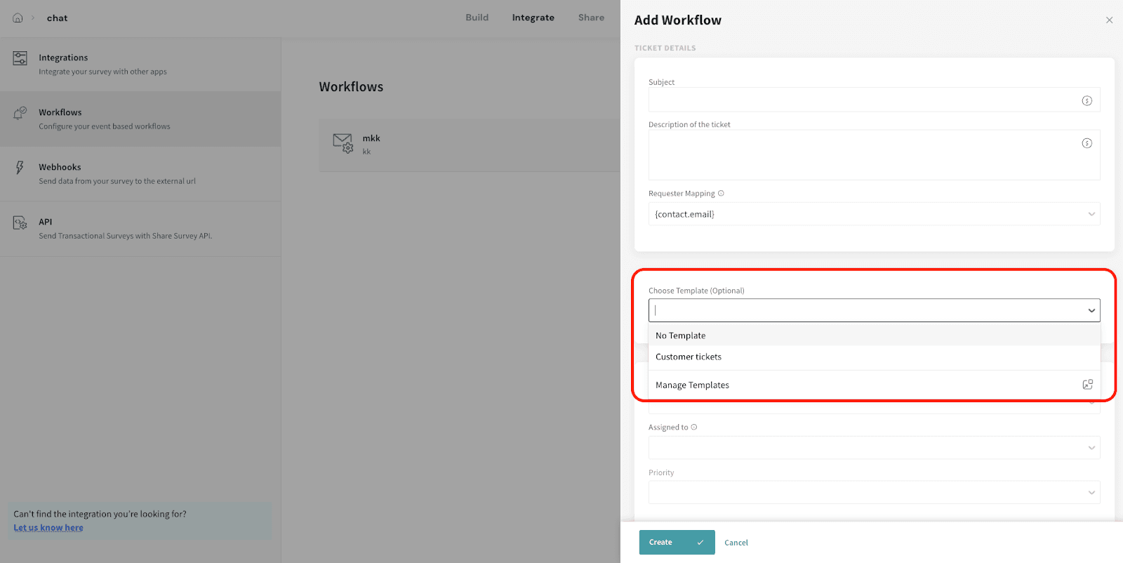
Task: Switch to the Build tab
Action: click(477, 18)
